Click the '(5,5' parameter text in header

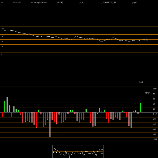[81, 3]
